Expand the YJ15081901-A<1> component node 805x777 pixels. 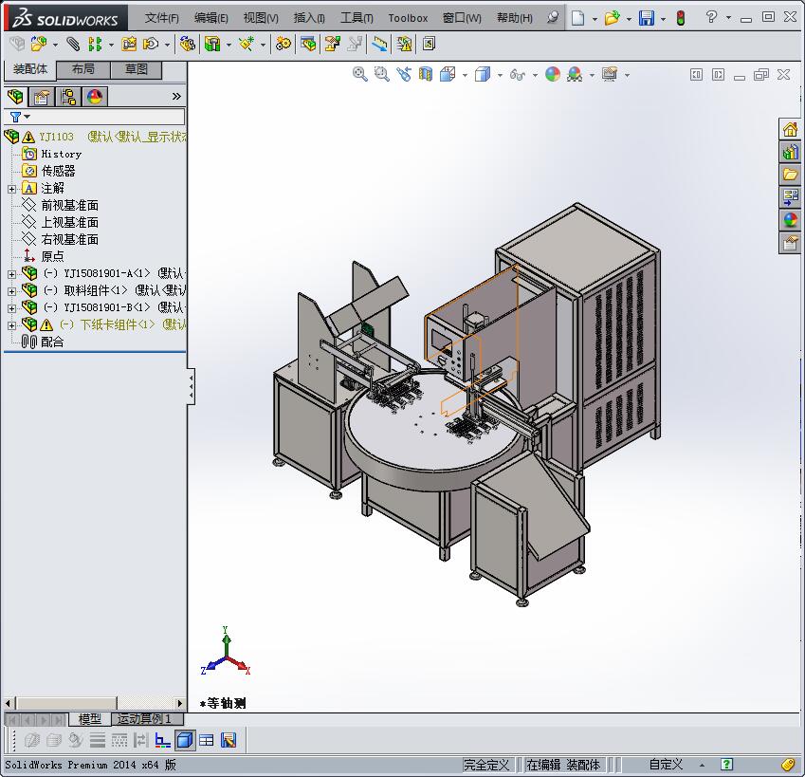coord(11,274)
